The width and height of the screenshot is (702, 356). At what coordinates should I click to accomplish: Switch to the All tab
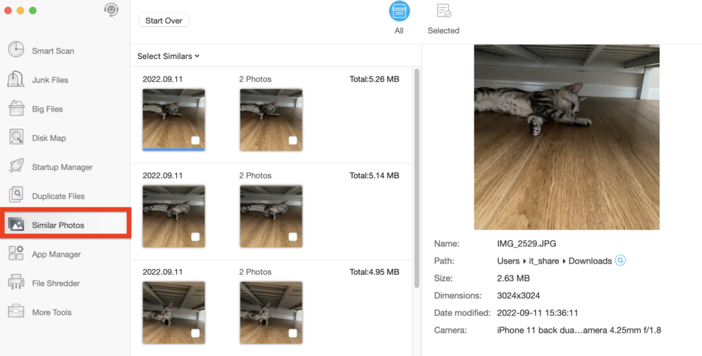(x=399, y=18)
